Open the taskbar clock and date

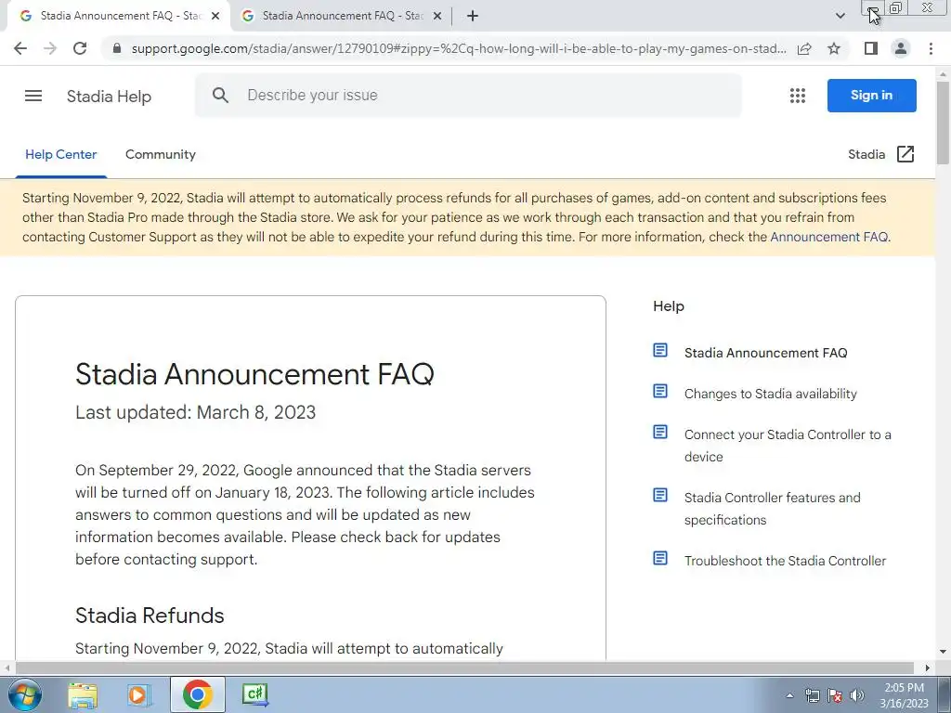point(905,695)
